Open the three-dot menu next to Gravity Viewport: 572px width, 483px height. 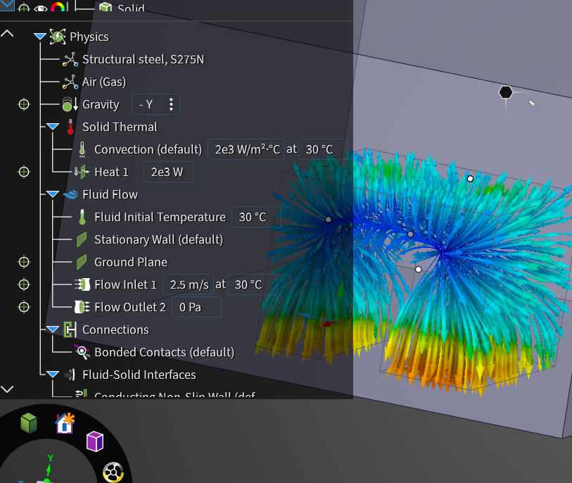(171, 104)
